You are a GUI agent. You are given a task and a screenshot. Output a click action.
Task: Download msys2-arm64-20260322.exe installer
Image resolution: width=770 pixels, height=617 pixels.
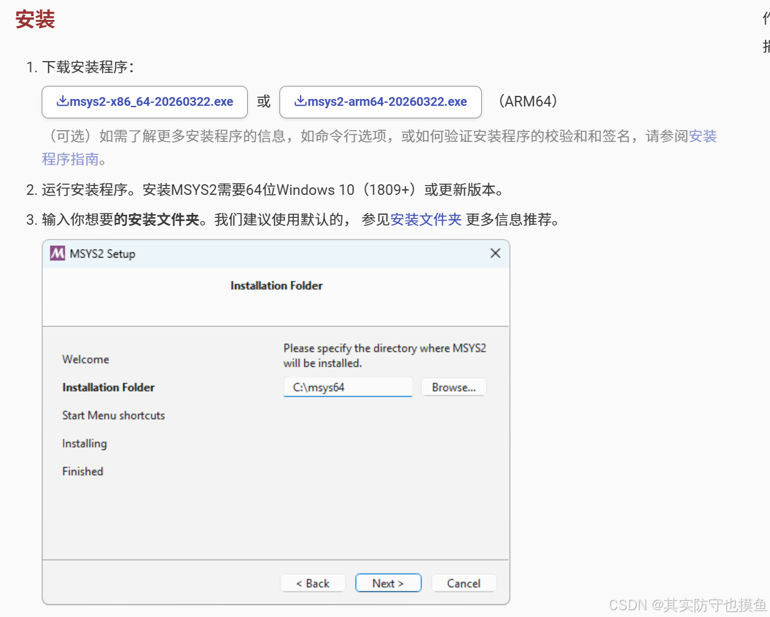tap(380, 102)
